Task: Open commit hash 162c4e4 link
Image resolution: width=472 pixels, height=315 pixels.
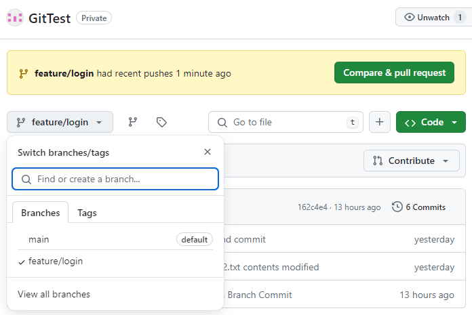Action: (313, 207)
